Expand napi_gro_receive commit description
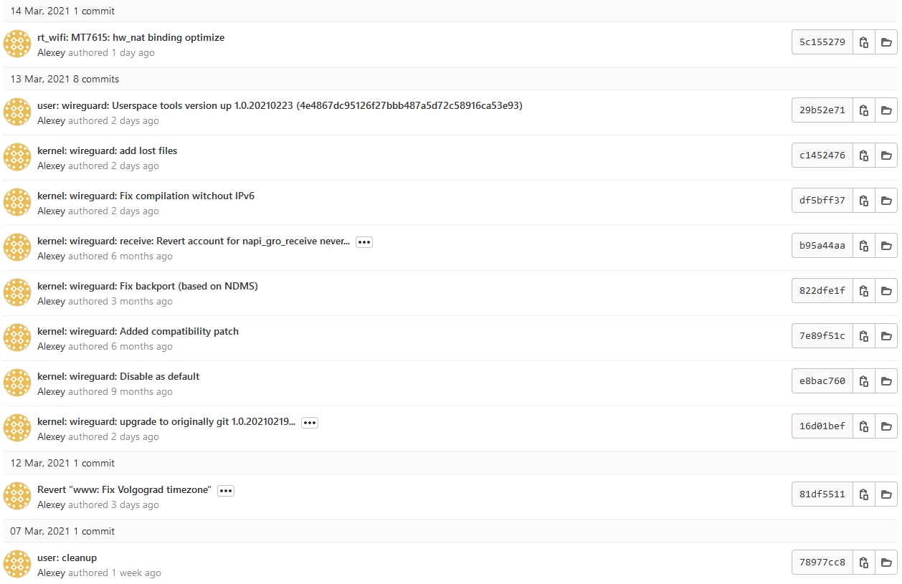The width and height of the screenshot is (902, 584). coord(364,241)
